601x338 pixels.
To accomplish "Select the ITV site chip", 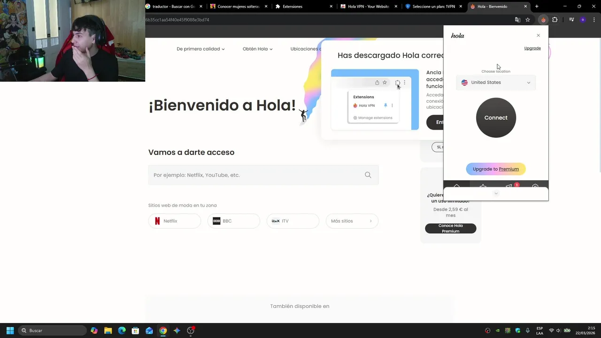I will pyautogui.click(x=293, y=221).
